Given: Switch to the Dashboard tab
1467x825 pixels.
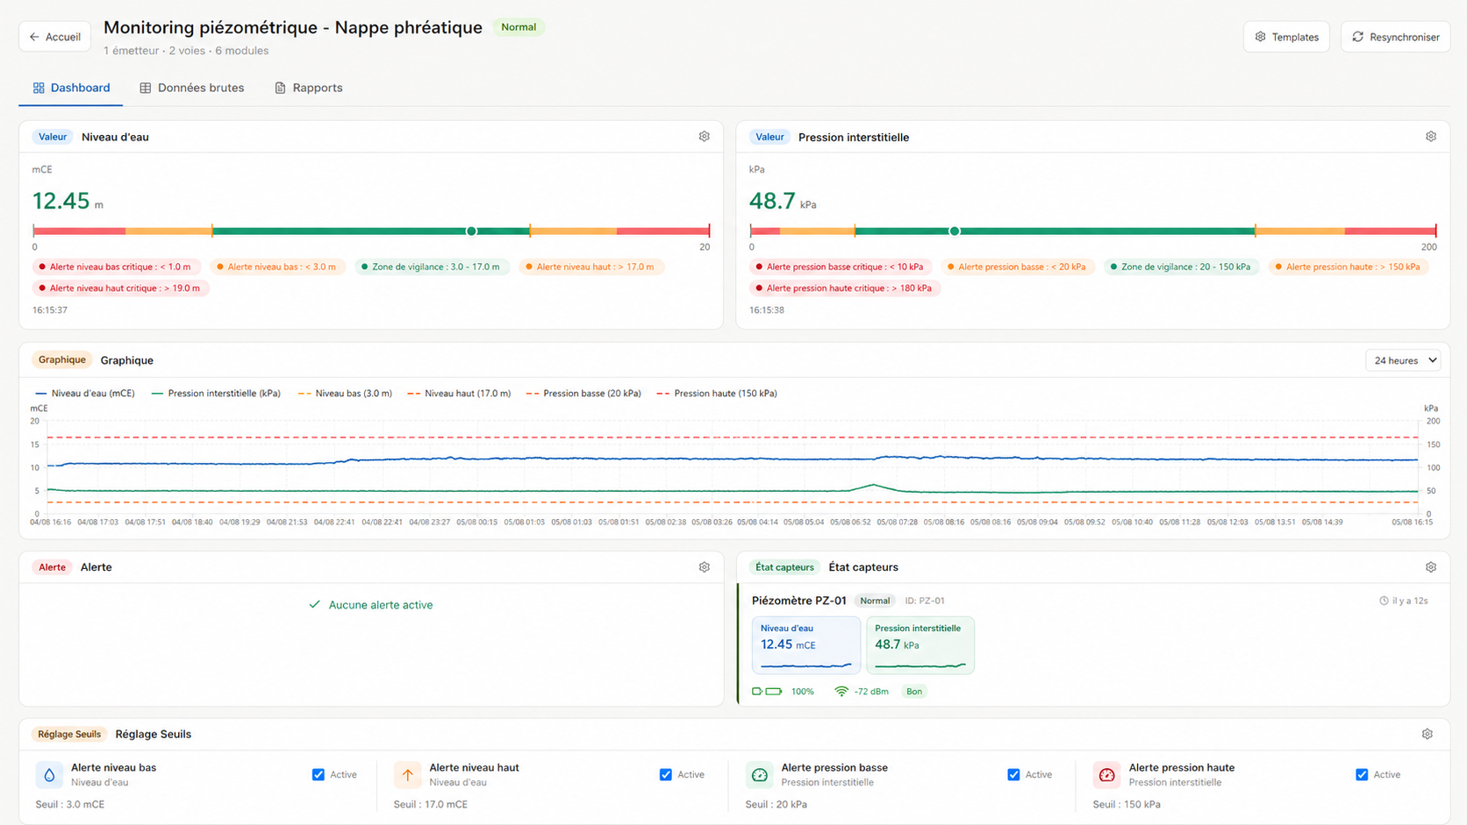Looking at the screenshot, I should (x=71, y=88).
